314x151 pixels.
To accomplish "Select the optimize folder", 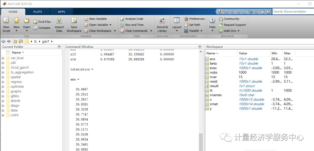I will [17, 87].
